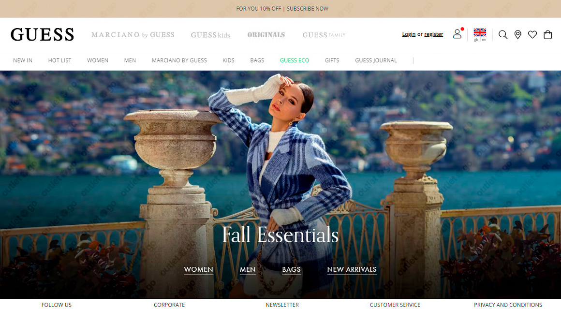Screen dimensions: 561x309
Task: Open the Bags navigation menu
Action: coord(257,60)
